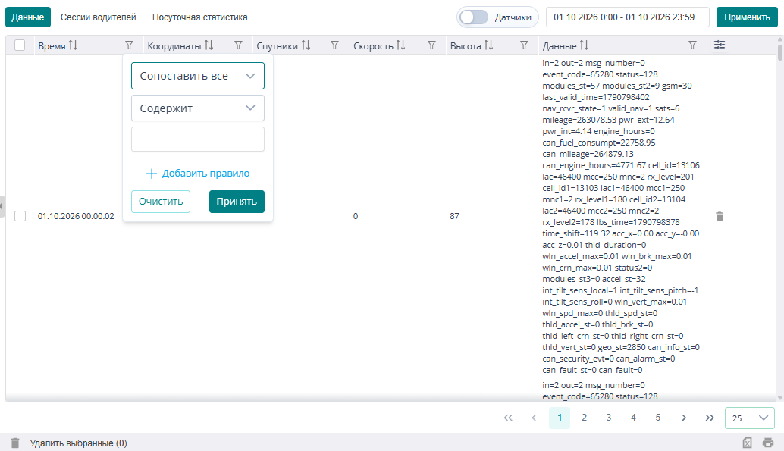Sort by the Скорость column arrows
This screenshot has width=784, height=451.
point(400,45)
